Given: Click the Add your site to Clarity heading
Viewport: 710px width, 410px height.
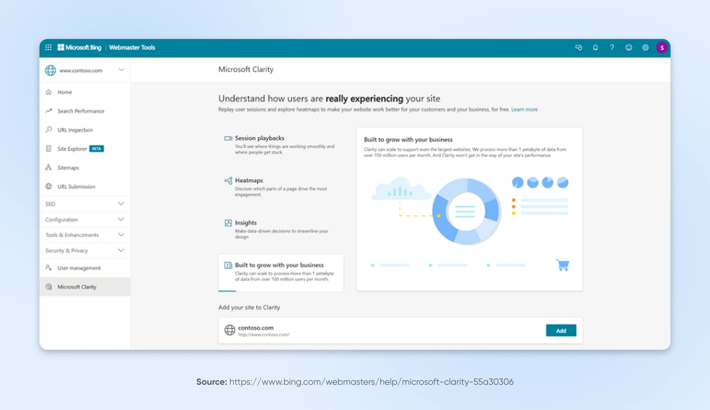Looking at the screenshot, I should click(249, 308).
